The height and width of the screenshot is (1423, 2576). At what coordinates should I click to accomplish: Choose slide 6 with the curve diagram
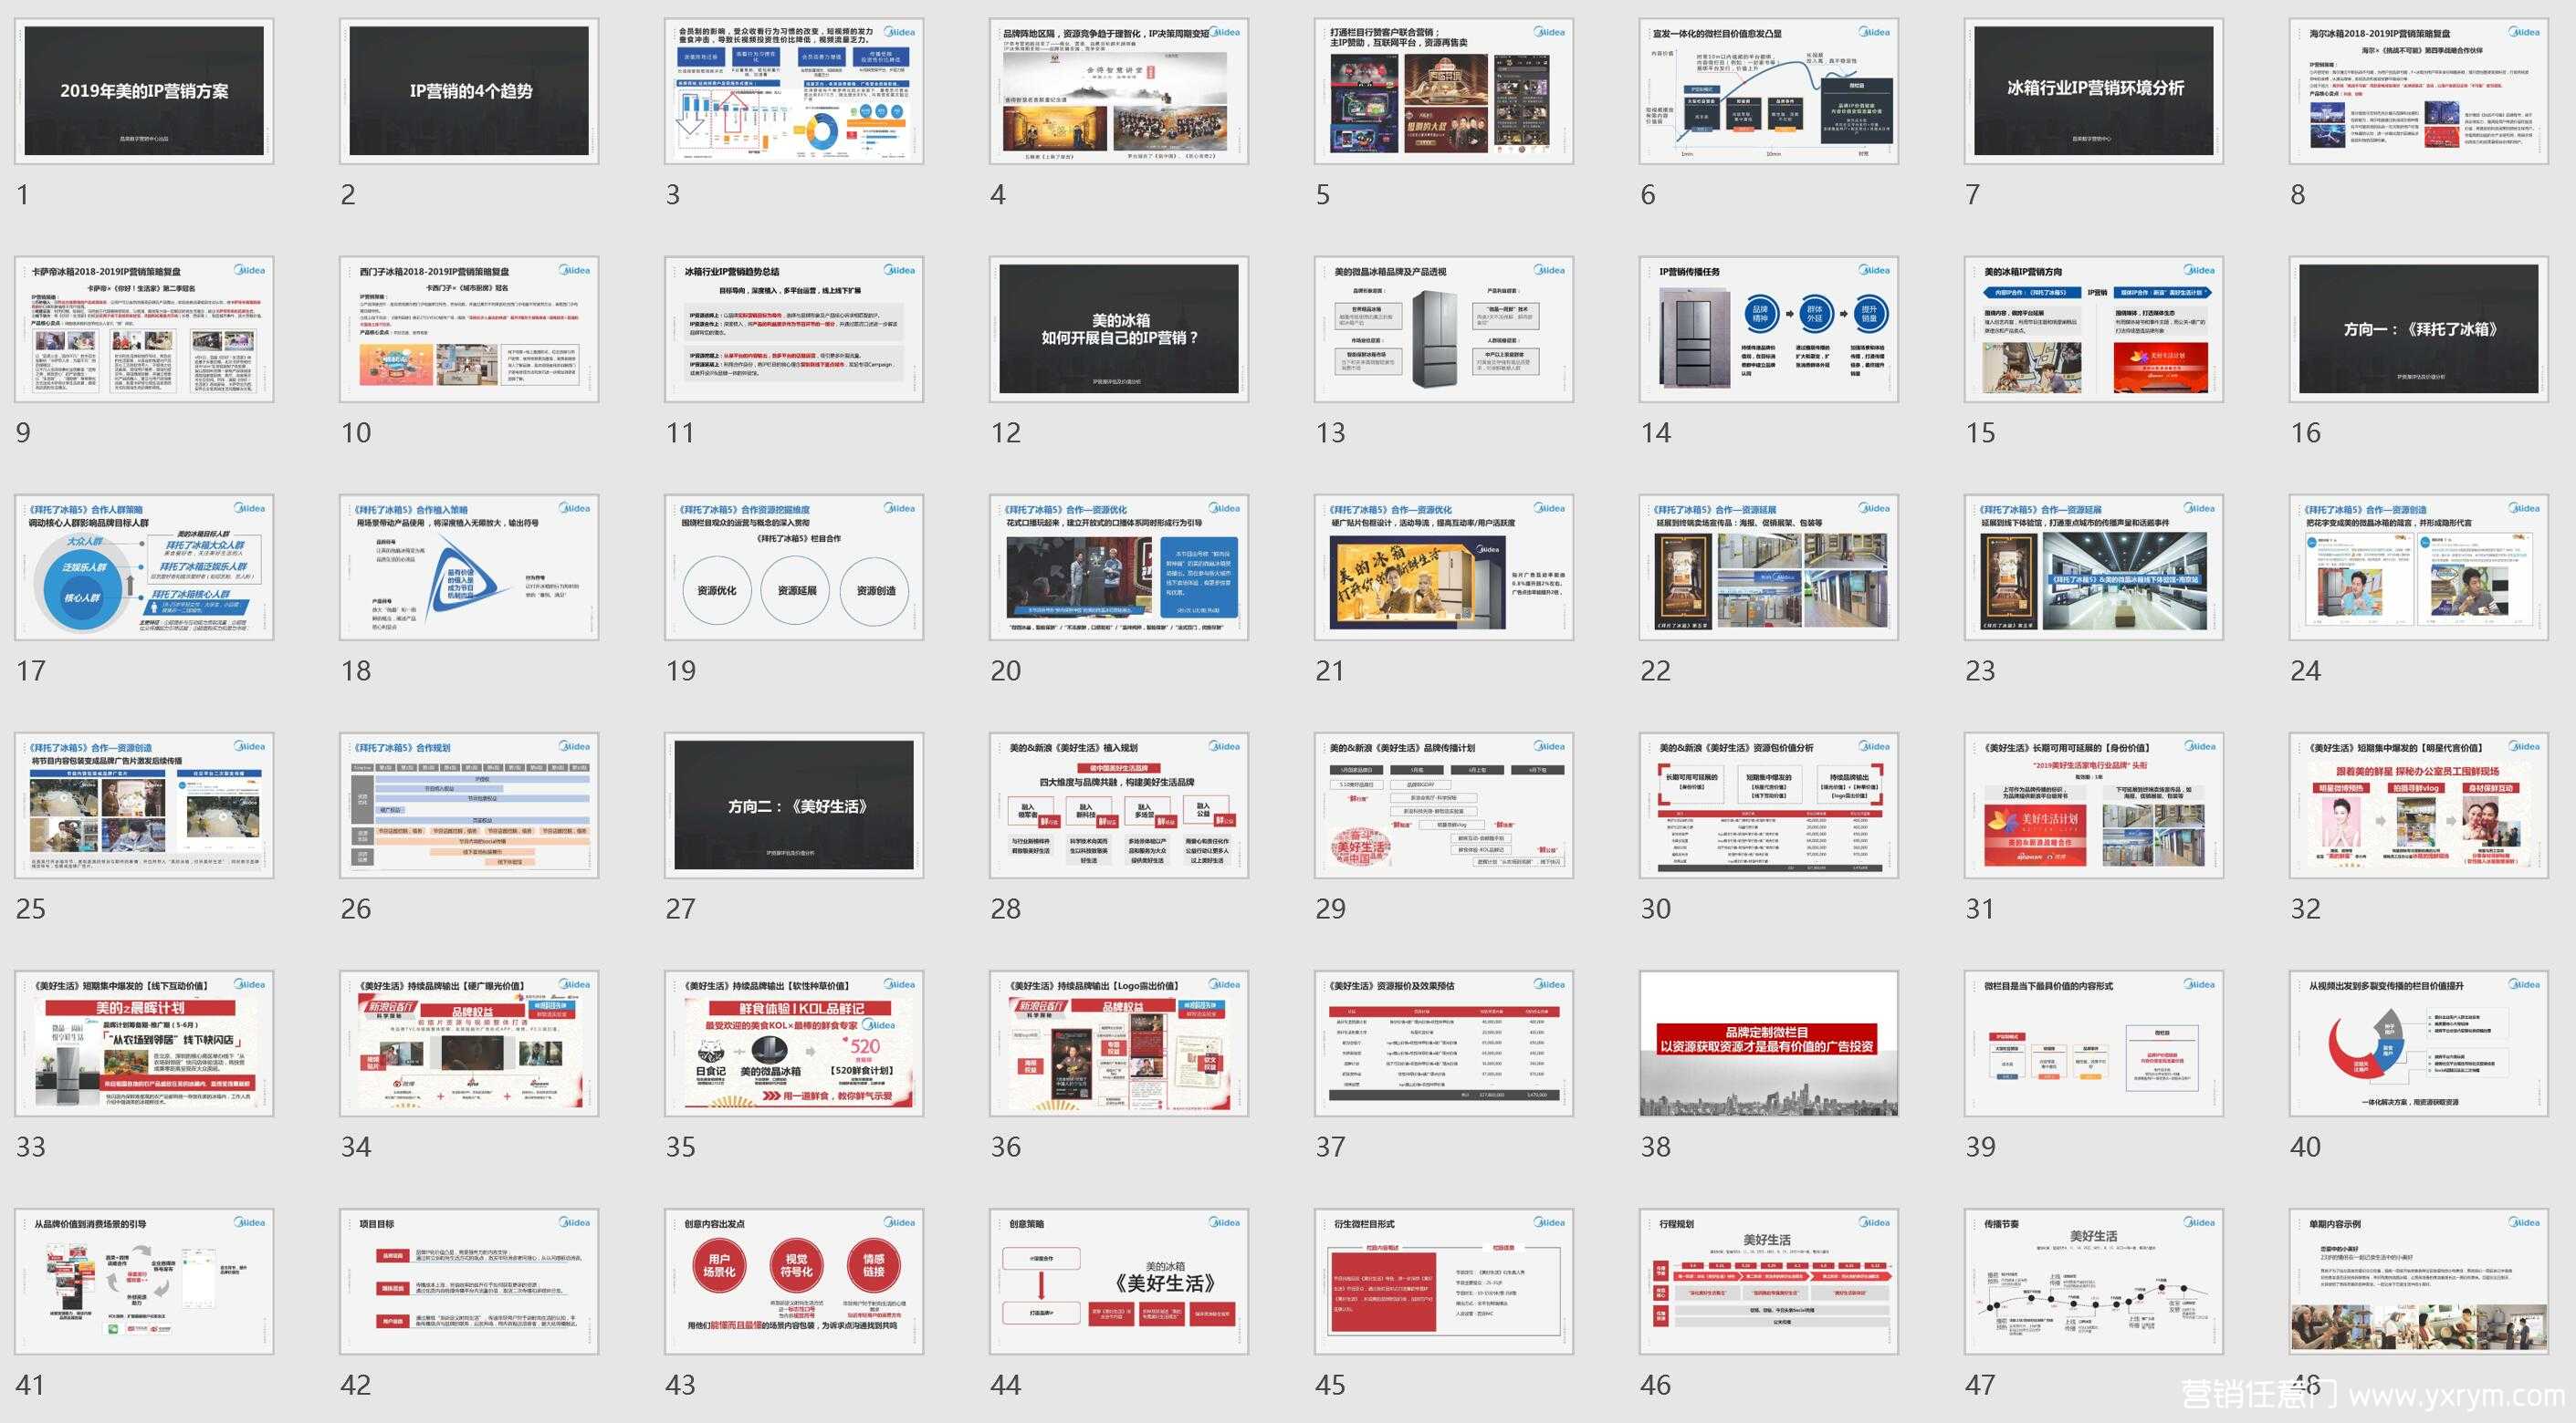click(x=1769, y=91)
